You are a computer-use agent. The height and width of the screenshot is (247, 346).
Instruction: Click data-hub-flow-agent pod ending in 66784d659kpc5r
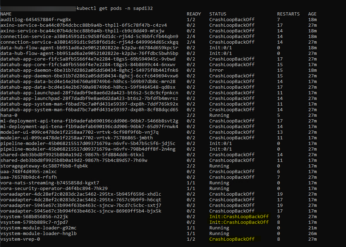pyautogui.click(x=89, y=48)
